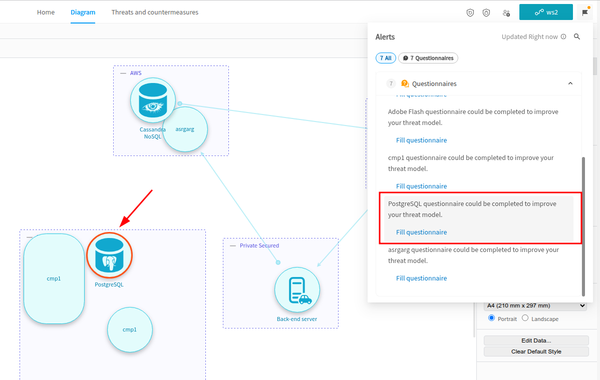This screenshot has height=380, width=600.
Task: Fill the Adobe Flash questionnaire
Action: point(421,140)
